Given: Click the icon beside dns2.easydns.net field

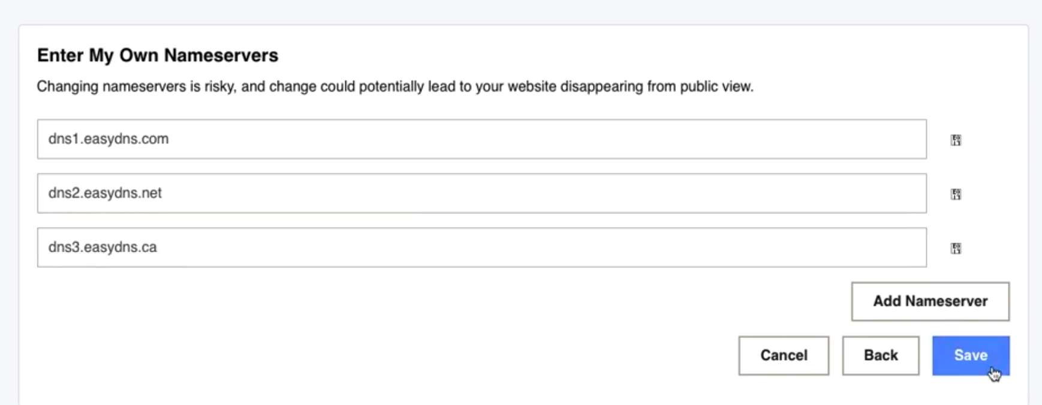Looking at the screenshot, I should click(956, 194).
